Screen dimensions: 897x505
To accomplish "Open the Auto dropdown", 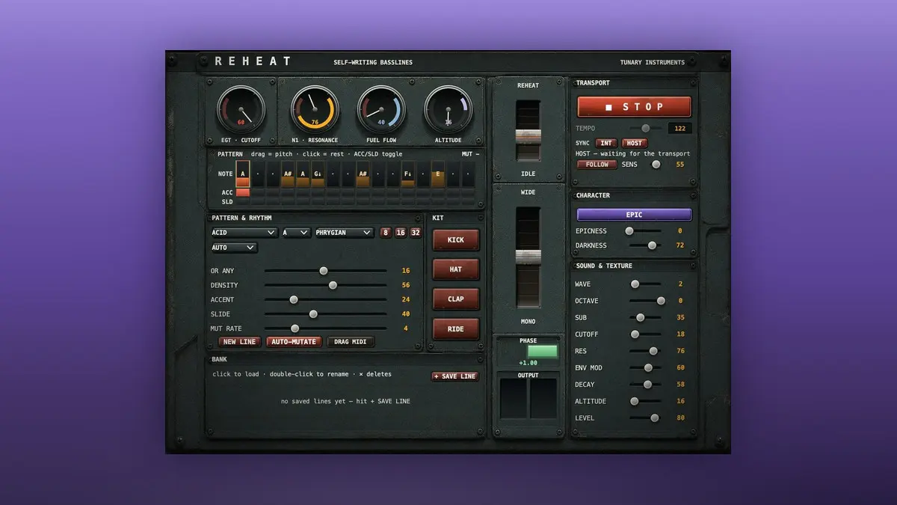I will tap(235, 248).
